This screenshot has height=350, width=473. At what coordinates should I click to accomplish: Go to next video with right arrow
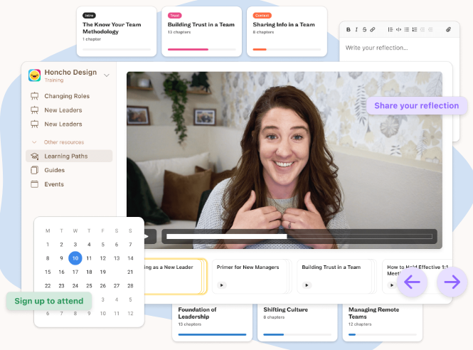pyautogui.click(x=452, y=282)
